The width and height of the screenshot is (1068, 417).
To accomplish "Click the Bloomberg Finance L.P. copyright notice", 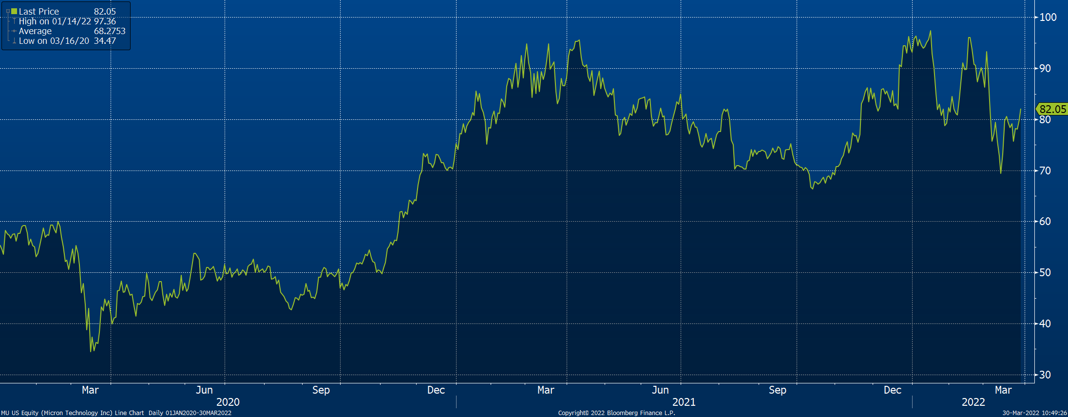I will (x=617, y=413).
